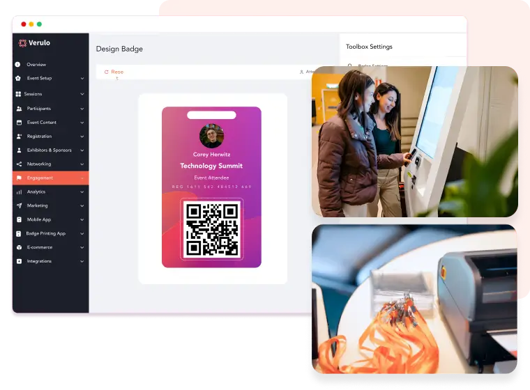Open Analytics via bar chart icon
Screen dimensions: 530x390
tap(19, 192)
